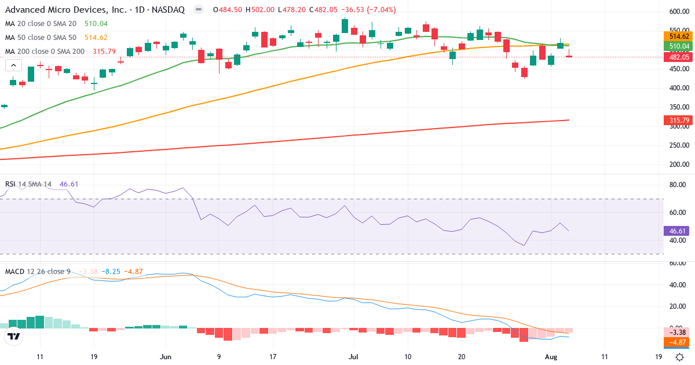Select the RSI 14 SMA 14 legend

(28, 184)
